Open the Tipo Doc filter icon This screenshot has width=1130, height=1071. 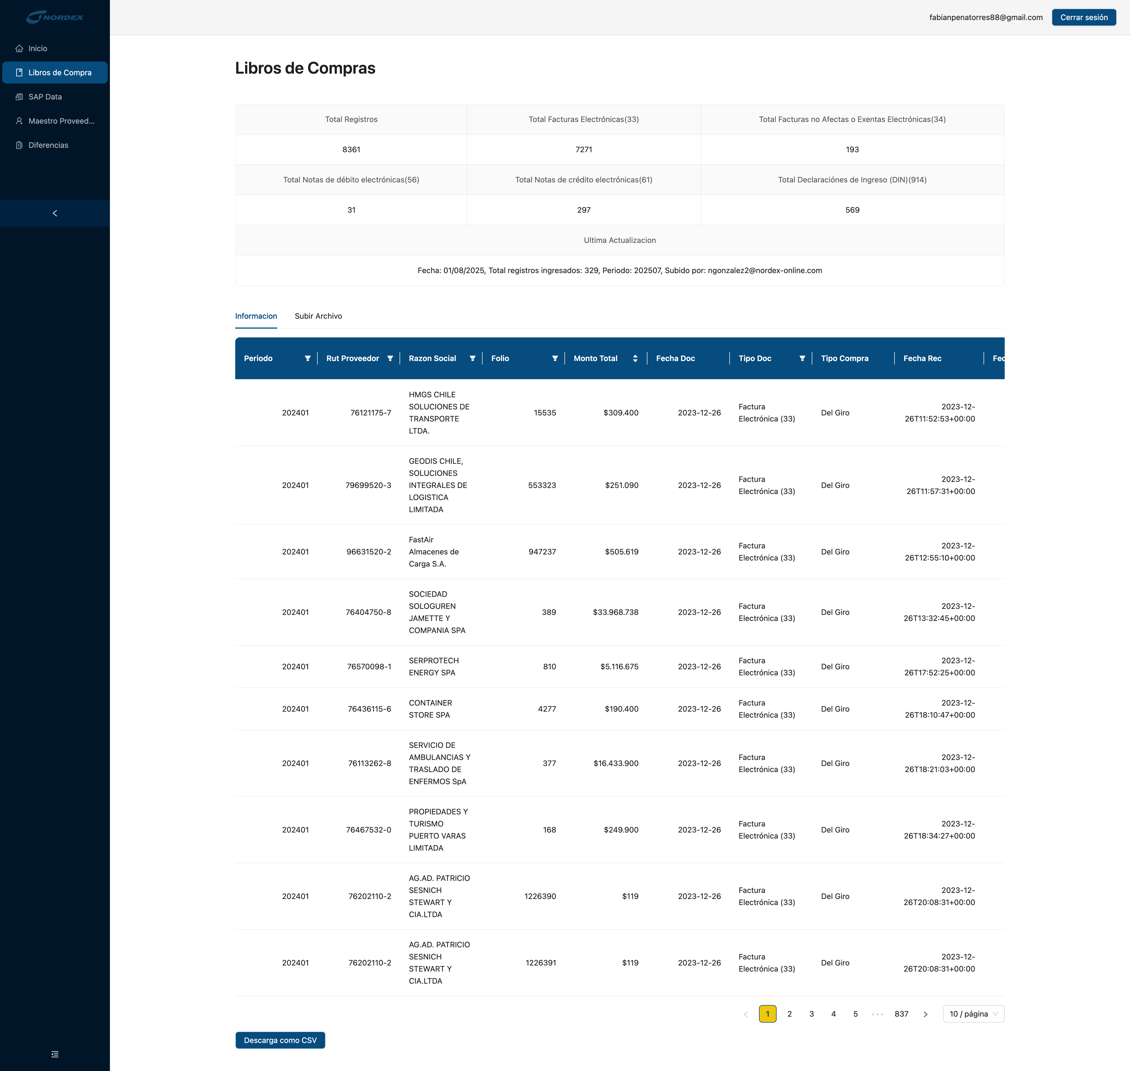click(802, 359)
